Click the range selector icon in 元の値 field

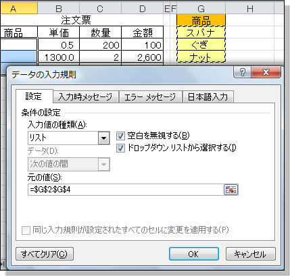click(x=231, y=190)
